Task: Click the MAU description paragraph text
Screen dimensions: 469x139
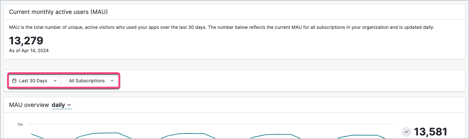Action: [x=222, y=28]
